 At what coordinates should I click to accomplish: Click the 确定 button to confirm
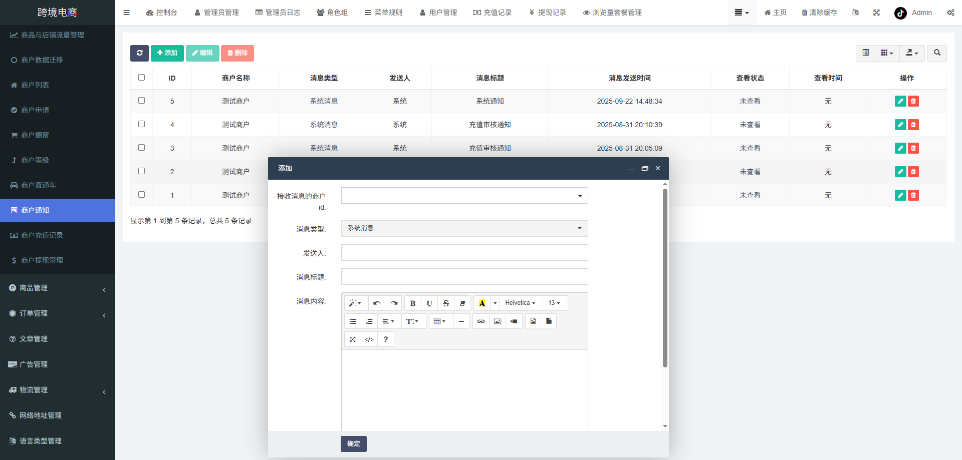(x=353, y=443)
